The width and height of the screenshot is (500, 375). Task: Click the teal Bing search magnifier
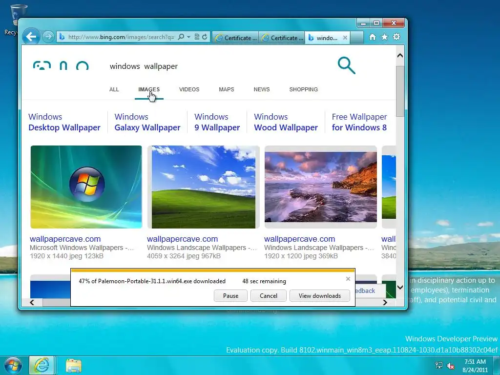click(346, 65)
